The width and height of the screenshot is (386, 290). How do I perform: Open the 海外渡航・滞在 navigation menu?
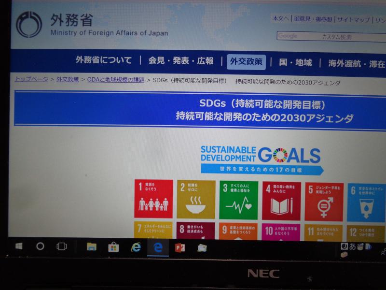tap(357, 64)
